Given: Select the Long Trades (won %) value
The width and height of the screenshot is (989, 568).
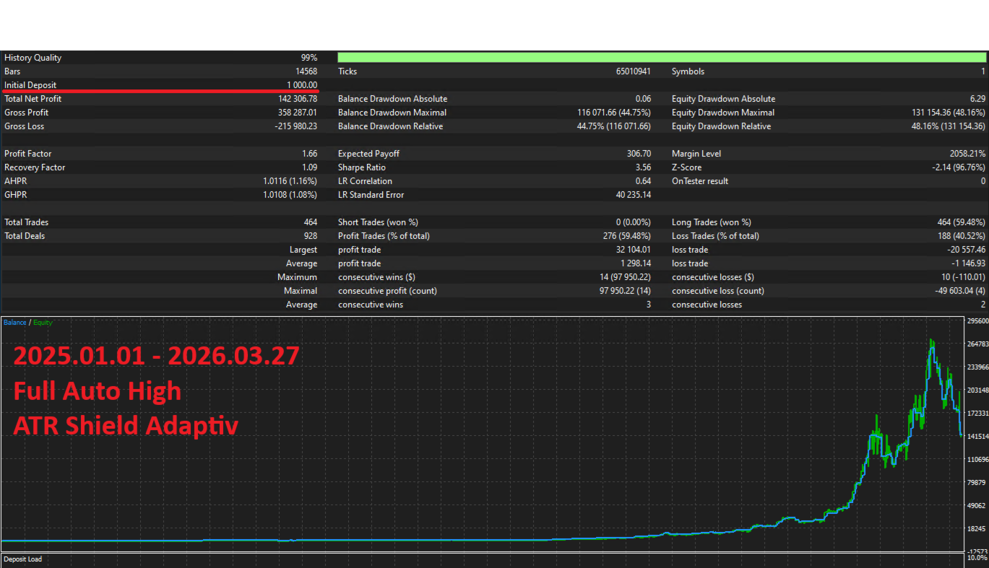Looking at the screenshot, I should coord(961,222).
